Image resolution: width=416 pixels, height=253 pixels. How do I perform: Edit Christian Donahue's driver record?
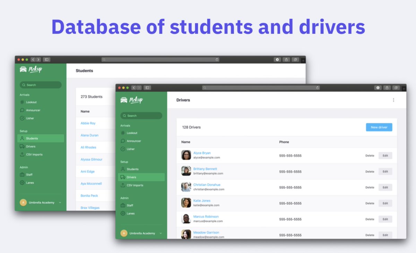click(385, 187)
